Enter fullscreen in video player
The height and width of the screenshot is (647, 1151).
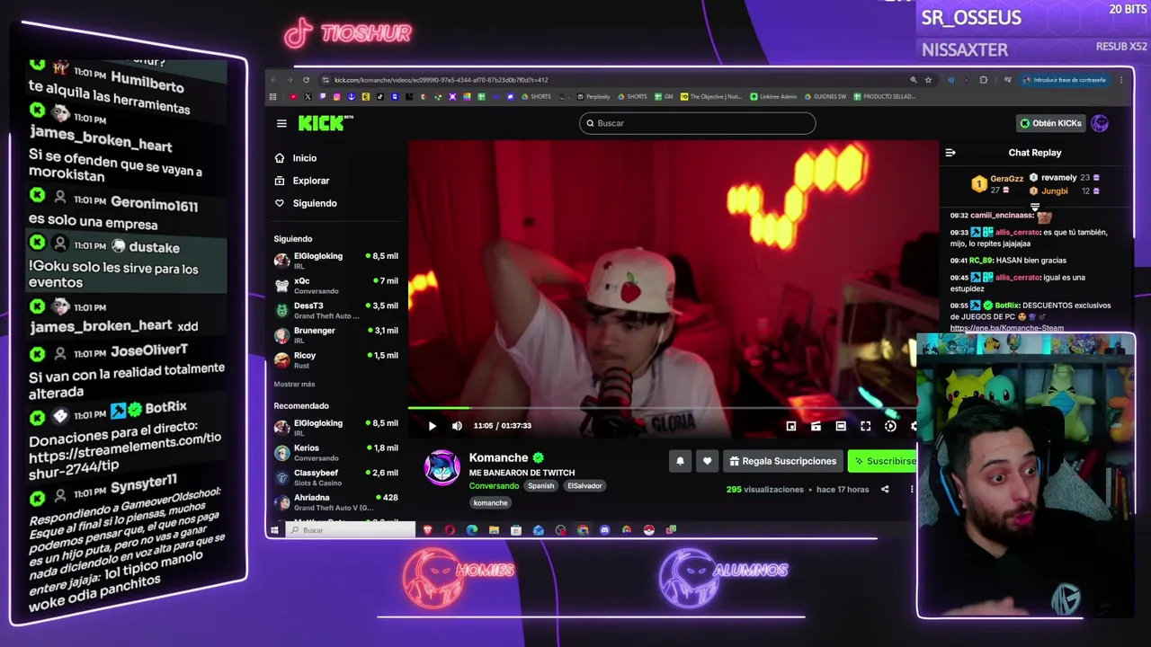point(865,426)
